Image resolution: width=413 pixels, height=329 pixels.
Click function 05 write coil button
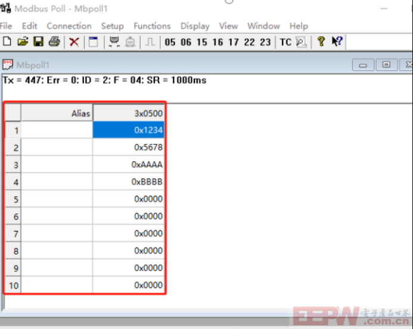tap(170, 42)
